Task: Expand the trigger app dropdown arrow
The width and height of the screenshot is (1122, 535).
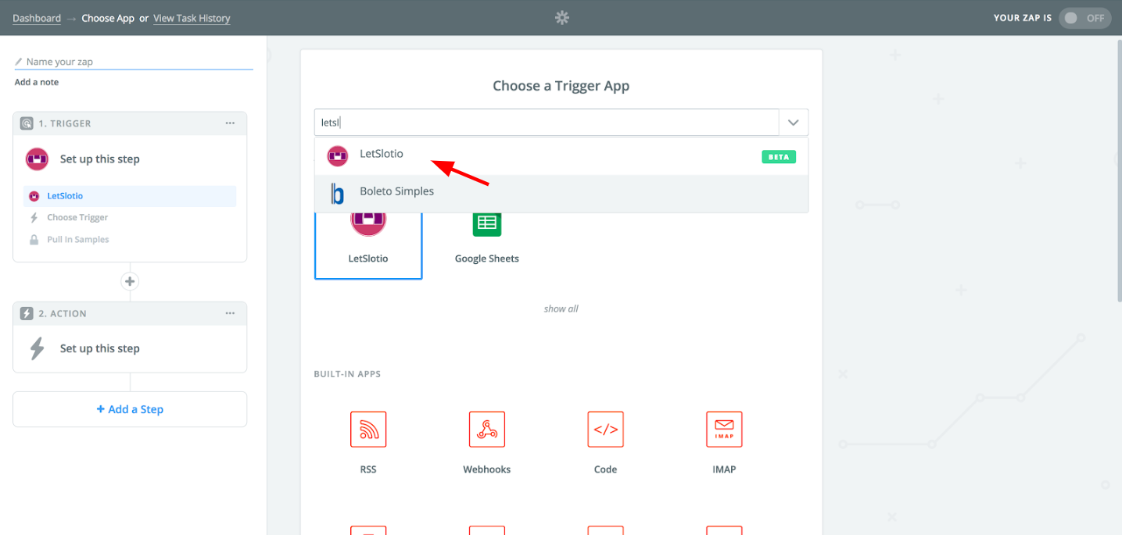Action: [794, 123]
